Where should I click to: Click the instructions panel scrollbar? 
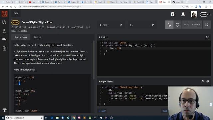click(x=94, y=60)
